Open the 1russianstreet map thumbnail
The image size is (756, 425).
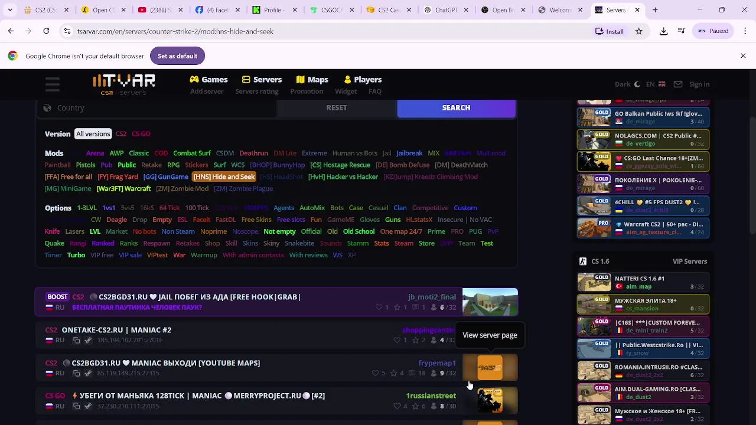490,401
